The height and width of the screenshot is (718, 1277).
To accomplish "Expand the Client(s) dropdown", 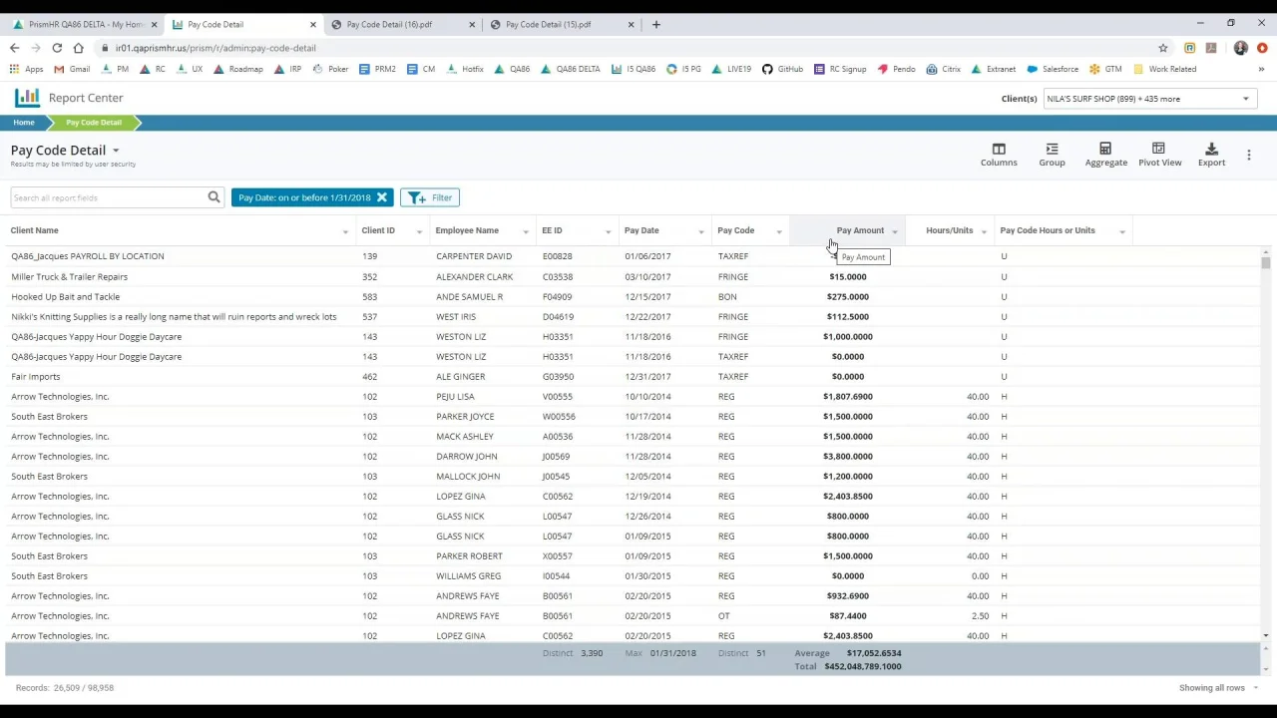I will [1245, 99].
